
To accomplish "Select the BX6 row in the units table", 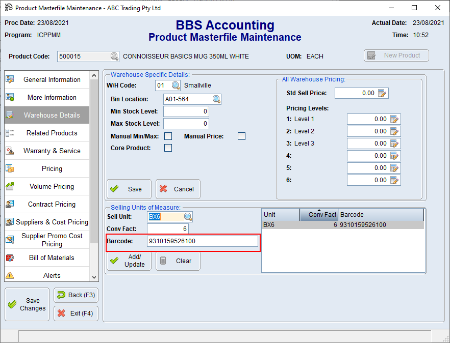I will tap(342, 225).
